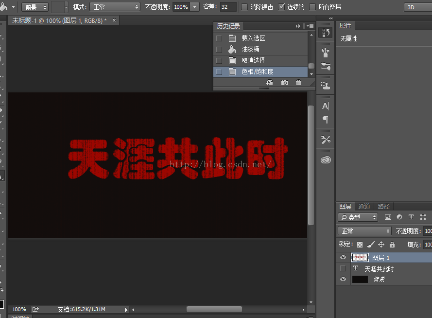Viewport: 432px width, 318px height.
Task: Select the 载入选区 history state
Action: [x=260, y=38]
